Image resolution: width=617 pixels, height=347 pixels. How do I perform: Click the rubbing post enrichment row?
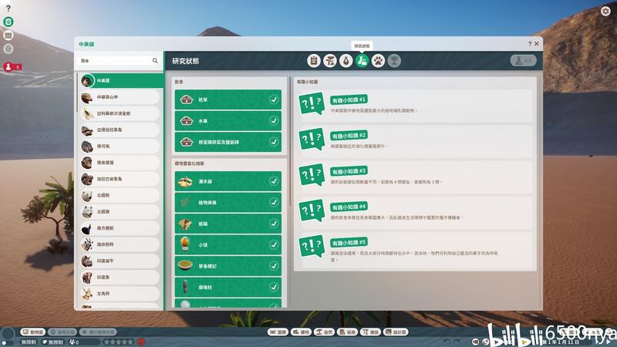click(228, 287)
